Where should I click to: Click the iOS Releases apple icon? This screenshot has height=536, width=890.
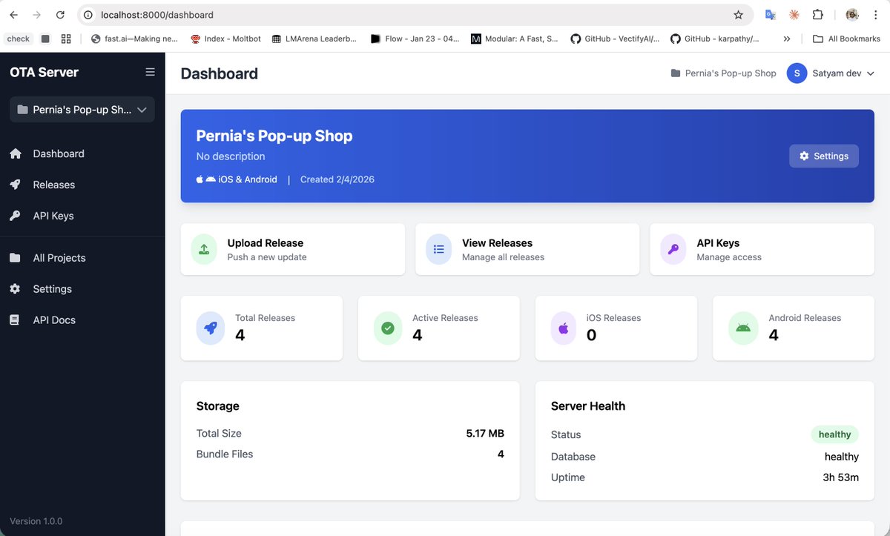[564, 328]
